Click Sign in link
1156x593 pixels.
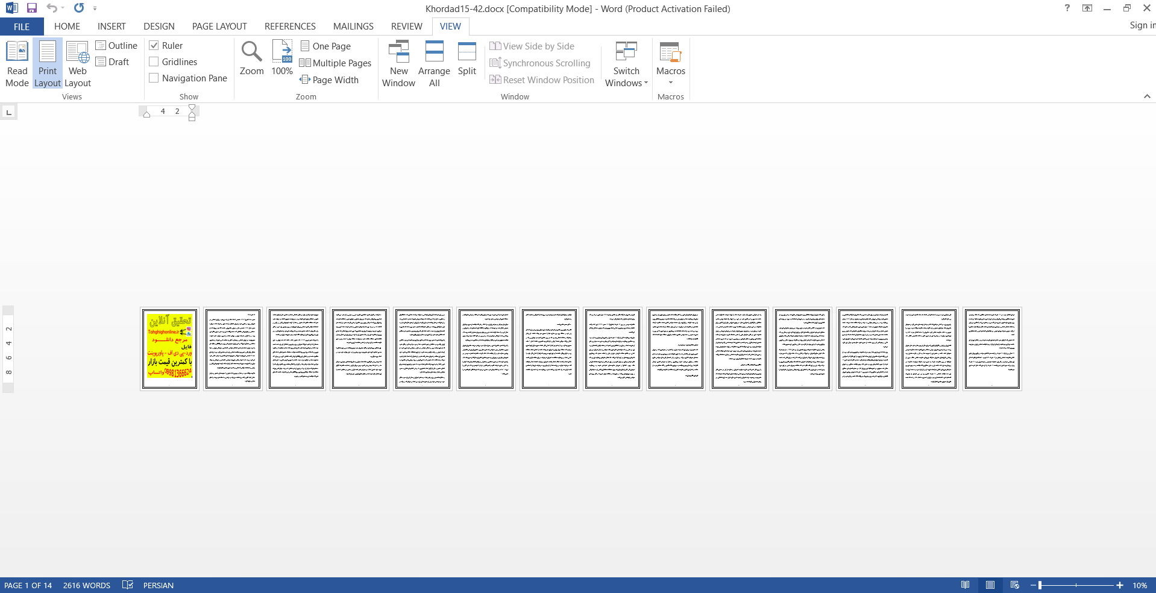click(x=1142, y=25)
